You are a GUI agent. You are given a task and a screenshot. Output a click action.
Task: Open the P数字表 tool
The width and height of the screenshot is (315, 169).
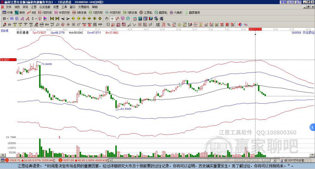click(x=79, y=12)
